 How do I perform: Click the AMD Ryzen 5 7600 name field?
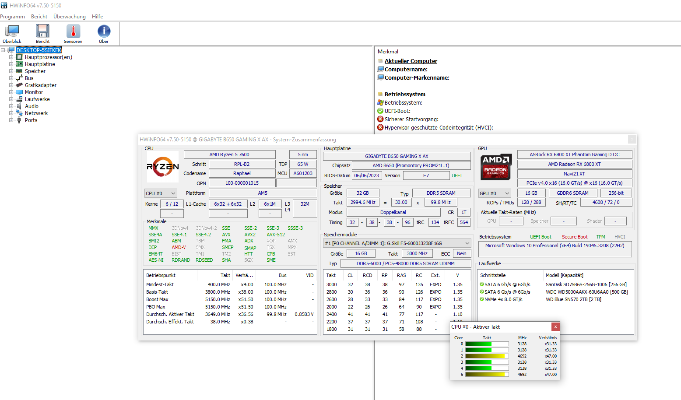(229, 154)
